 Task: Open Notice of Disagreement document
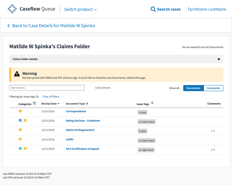click(80, 130)
